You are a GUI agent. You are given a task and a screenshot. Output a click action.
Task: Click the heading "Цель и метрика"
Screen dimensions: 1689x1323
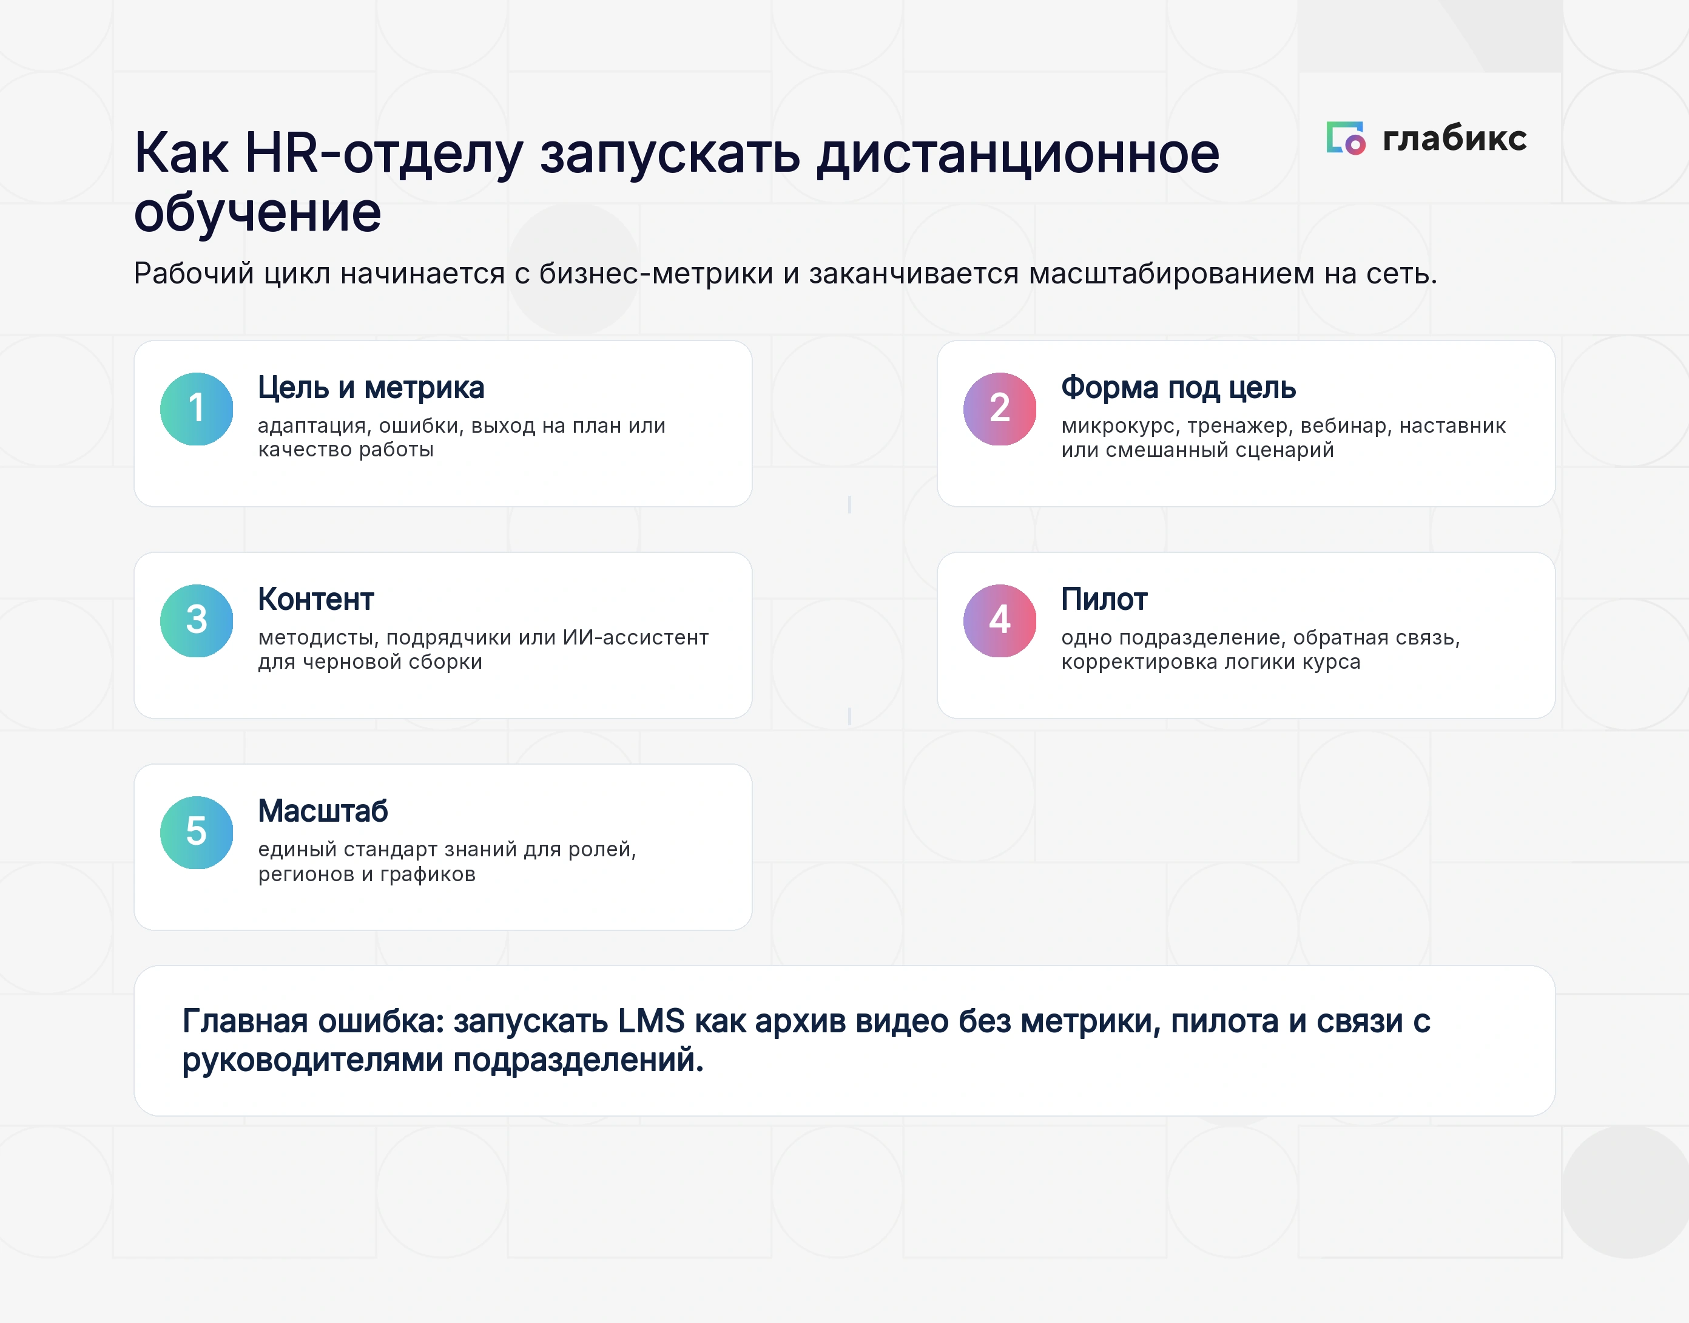tap(371, 388)
